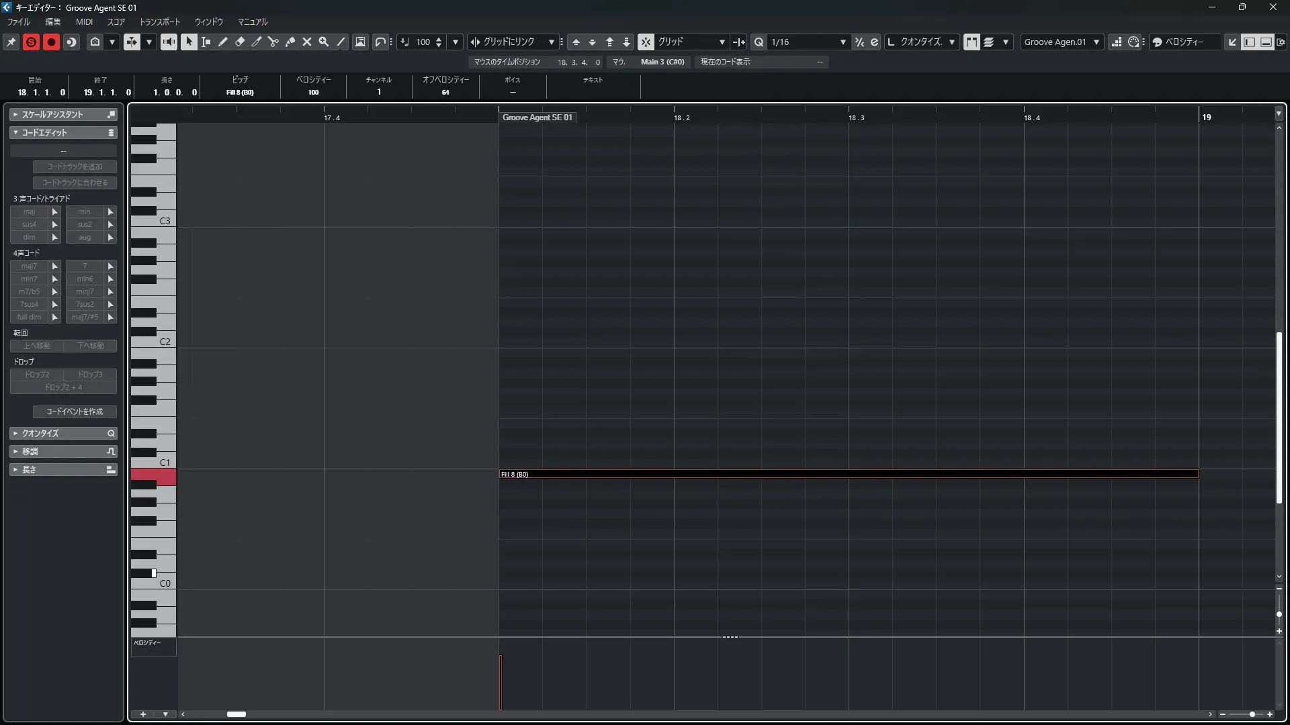Toggle the Record in editor button
The width and height of the screenshot is (1290, 725).
[51, 42]
